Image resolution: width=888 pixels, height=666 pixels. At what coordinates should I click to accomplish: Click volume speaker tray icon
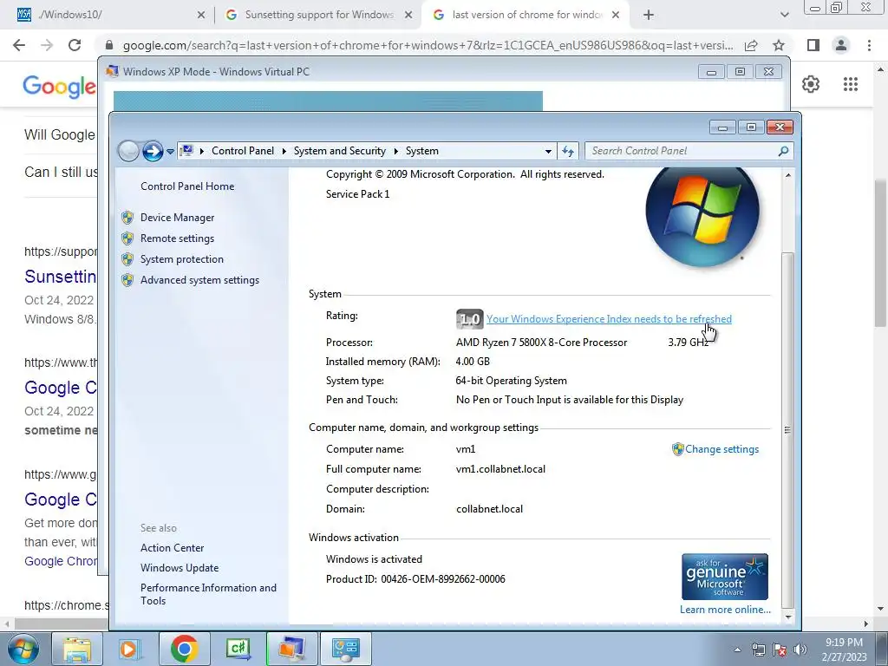[x=800, y=650]
